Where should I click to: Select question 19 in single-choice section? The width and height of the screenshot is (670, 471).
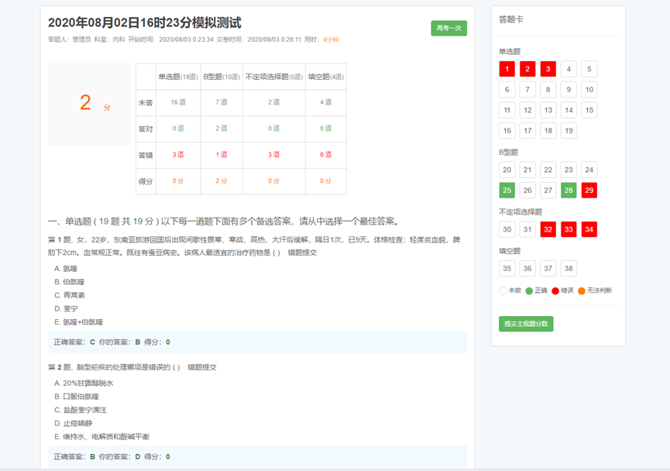568,130
